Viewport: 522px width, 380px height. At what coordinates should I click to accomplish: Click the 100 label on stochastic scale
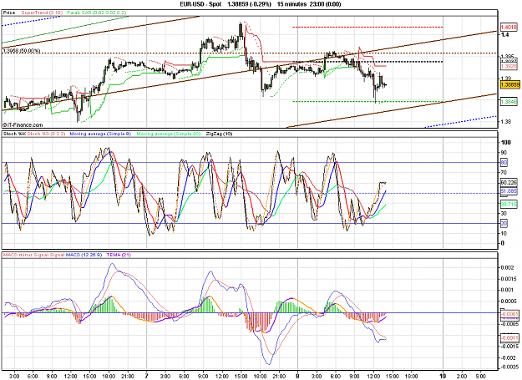(506, 143)
